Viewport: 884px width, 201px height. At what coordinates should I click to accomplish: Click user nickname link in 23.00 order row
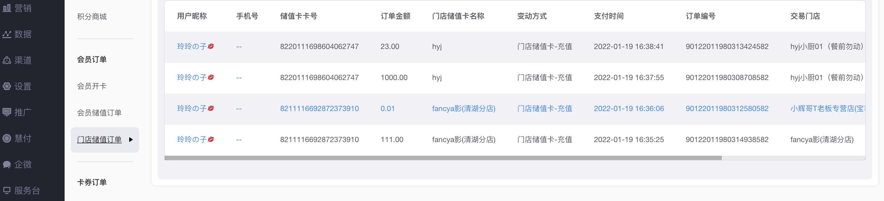[195, 47]
